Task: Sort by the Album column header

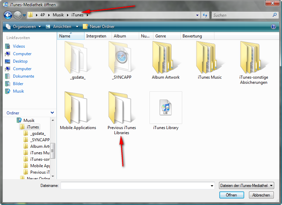Action: pos(125,36)
